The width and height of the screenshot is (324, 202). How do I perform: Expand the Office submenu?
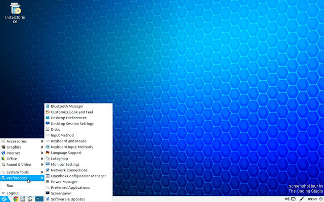coord(22,159)
